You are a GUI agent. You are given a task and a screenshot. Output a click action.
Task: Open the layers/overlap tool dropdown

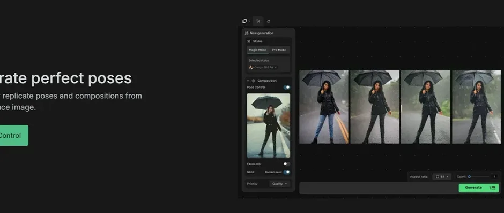(246, 21)
